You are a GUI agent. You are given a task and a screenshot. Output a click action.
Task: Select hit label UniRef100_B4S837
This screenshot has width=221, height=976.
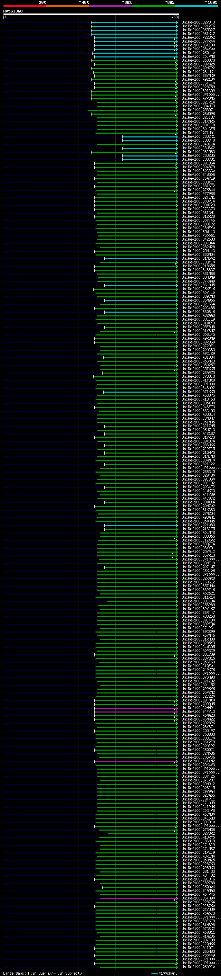click(x=198, y=270)
